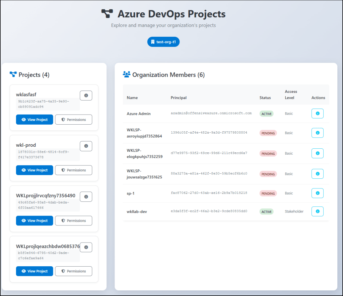Click the Principal column header
The width and height of the screenshot is (343, 296).
click(x=179, y=98)
